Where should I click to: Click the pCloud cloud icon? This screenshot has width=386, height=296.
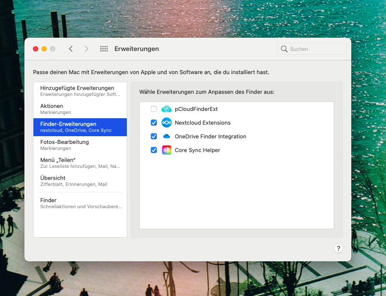167,109
